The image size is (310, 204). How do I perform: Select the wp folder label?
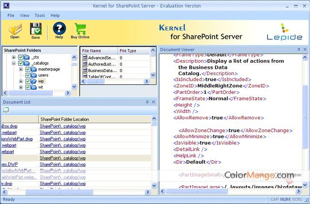point(41,81)
